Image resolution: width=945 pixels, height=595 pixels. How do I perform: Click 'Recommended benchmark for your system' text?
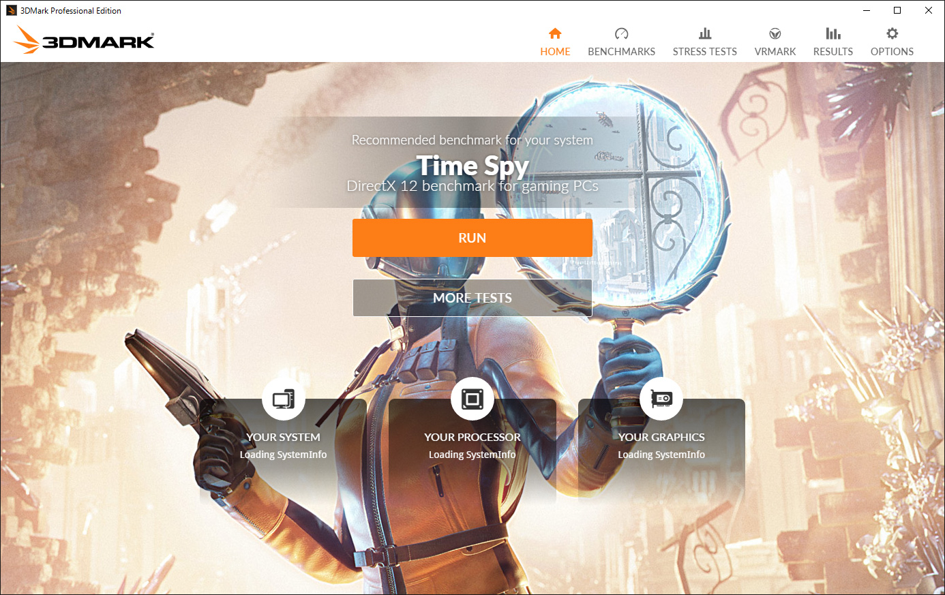(x=472, y=140)
